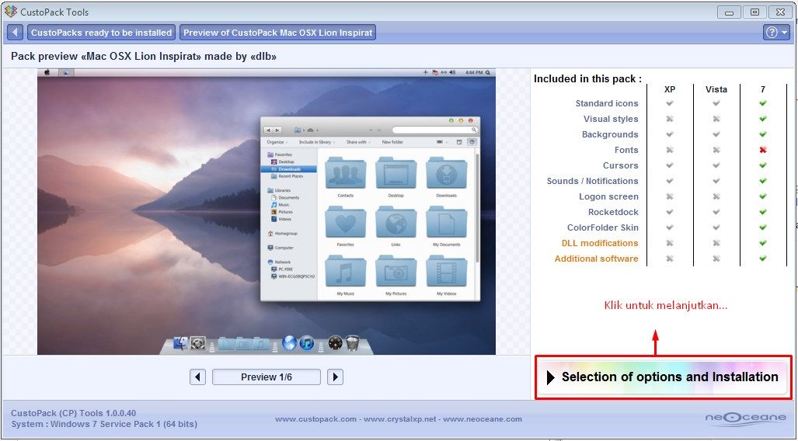Click Logon screen label

pos(608,196)
